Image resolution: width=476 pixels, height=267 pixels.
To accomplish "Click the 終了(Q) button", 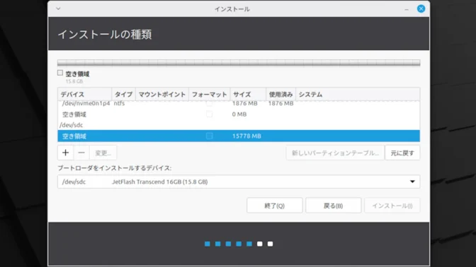I will click(274, 206).
